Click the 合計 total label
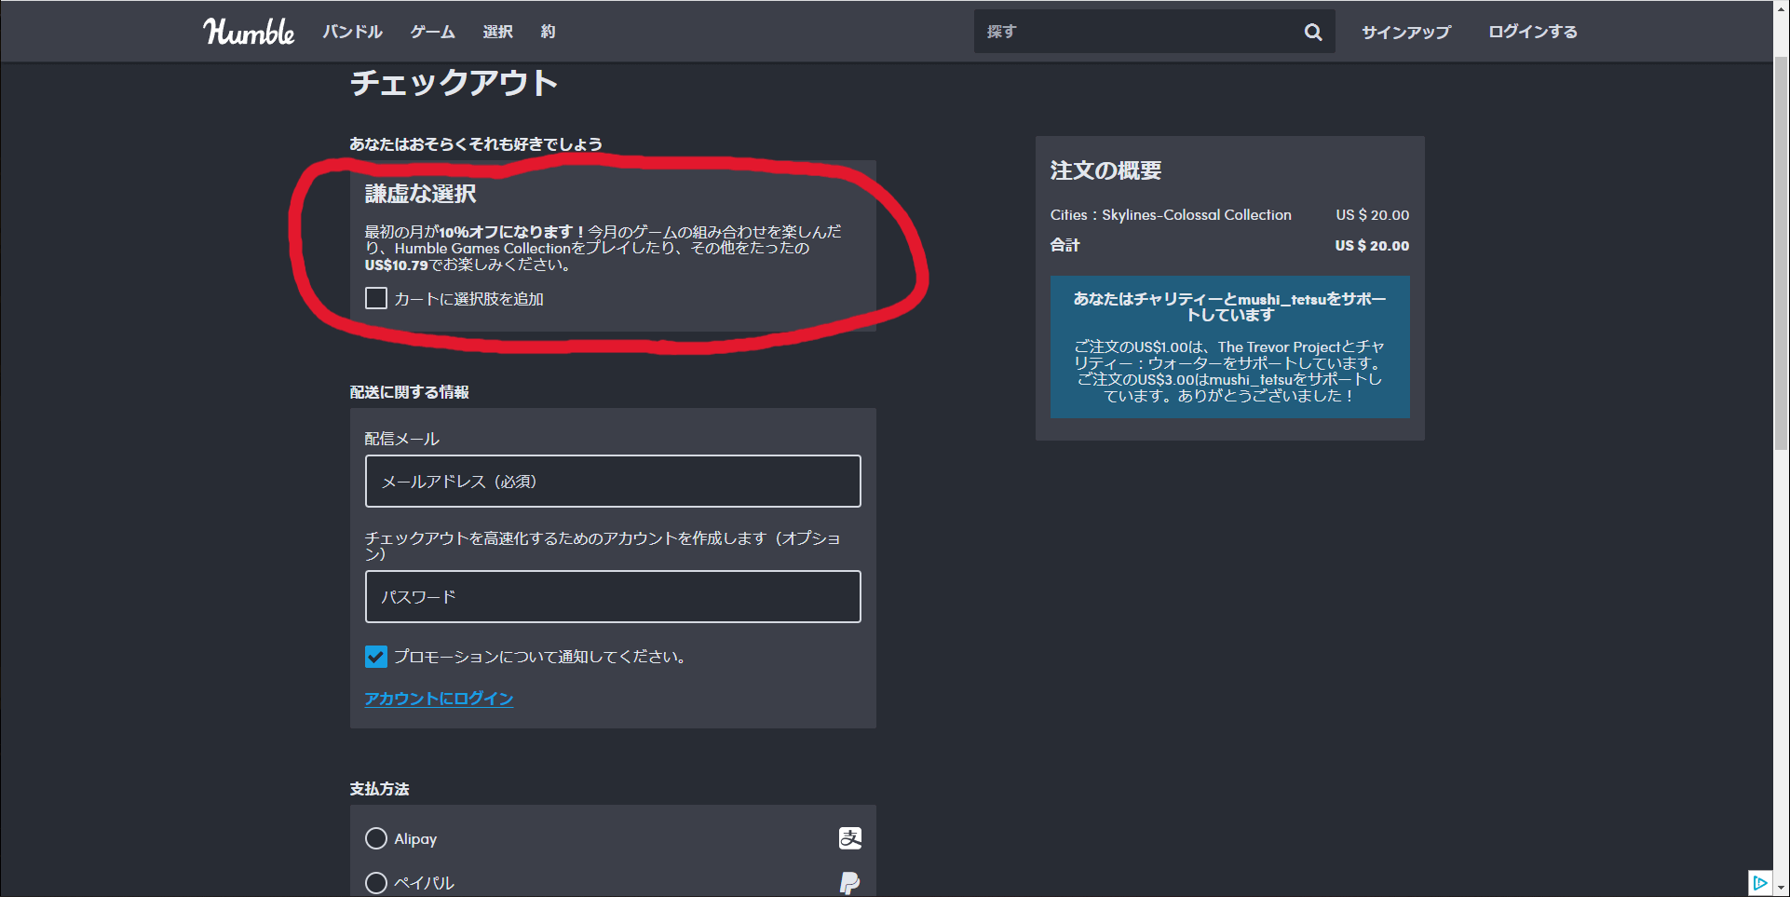The image size is (1790, 897). (1065, 246)
